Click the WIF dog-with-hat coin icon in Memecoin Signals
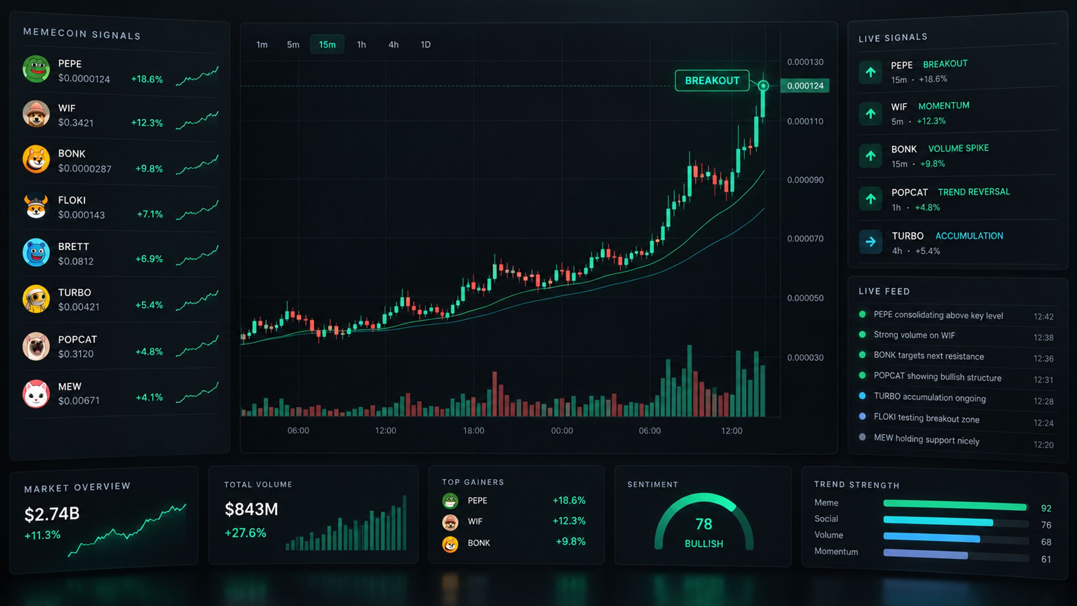Viewport: 1077px width, 606px height. [36, 114]
